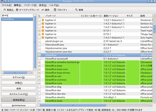Sort by the サイズ column header
The width and height of the screenshot is (156, 112).
point(133,16)
